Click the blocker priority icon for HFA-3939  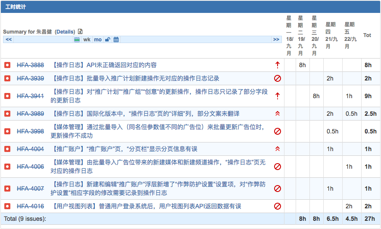278,78
